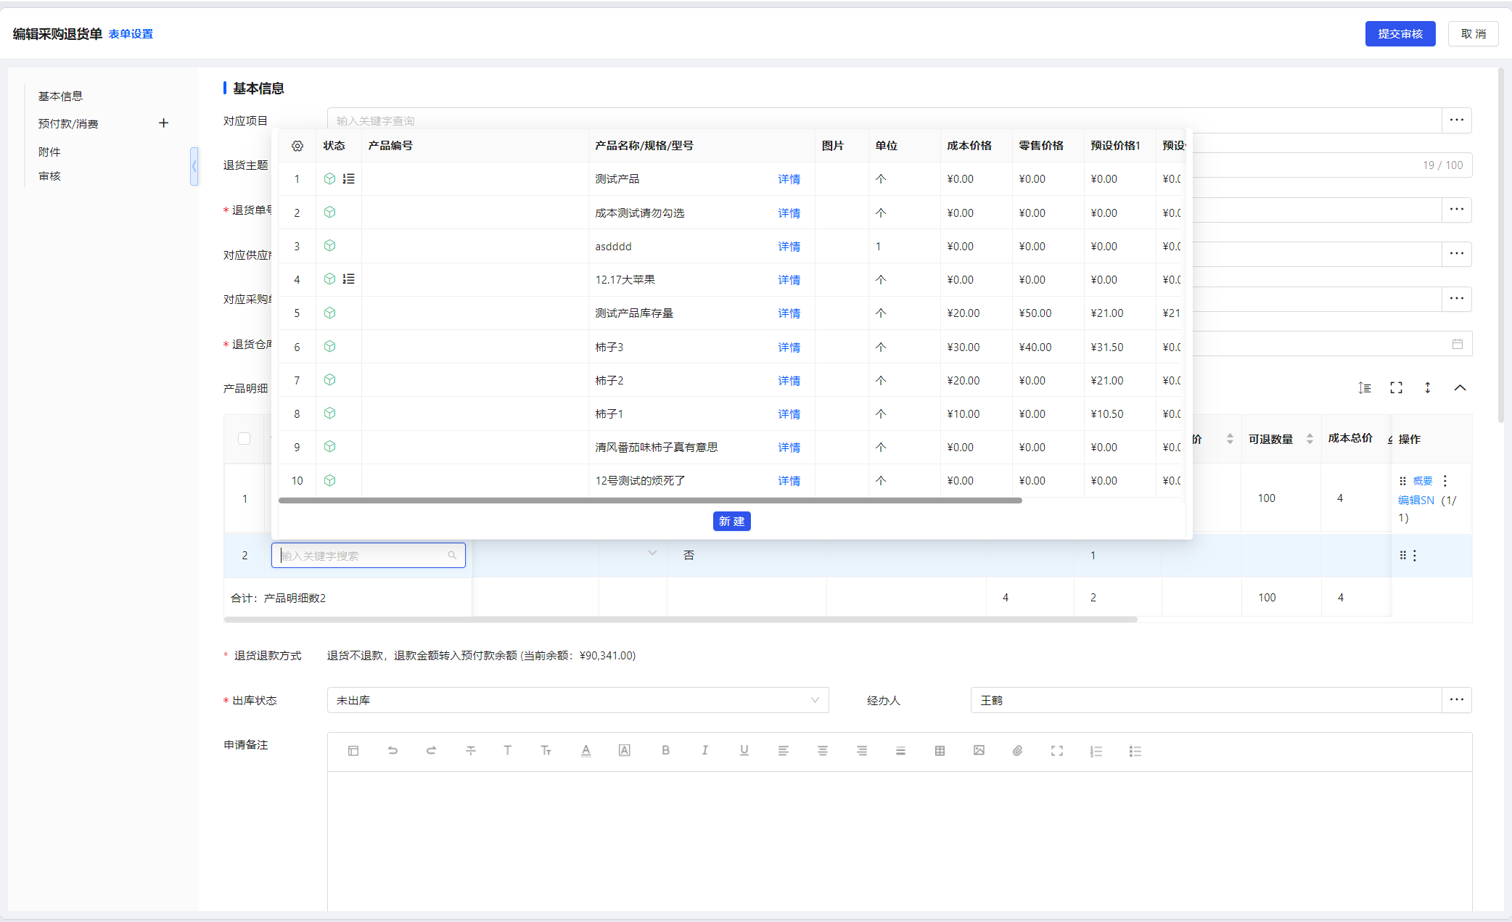Click the 新建 button in product popup
Screen dimensions: 1512x922
(731, 522)
